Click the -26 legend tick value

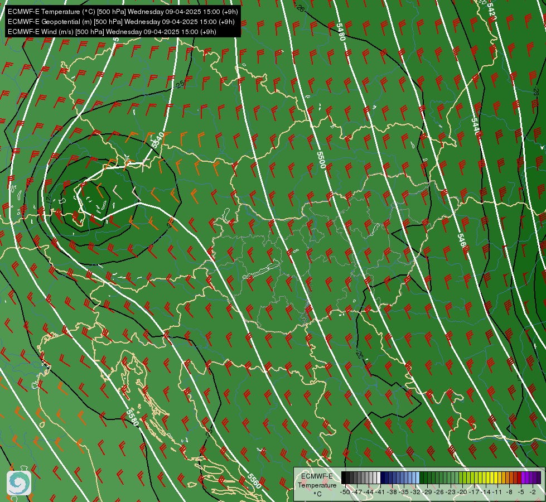439,492
